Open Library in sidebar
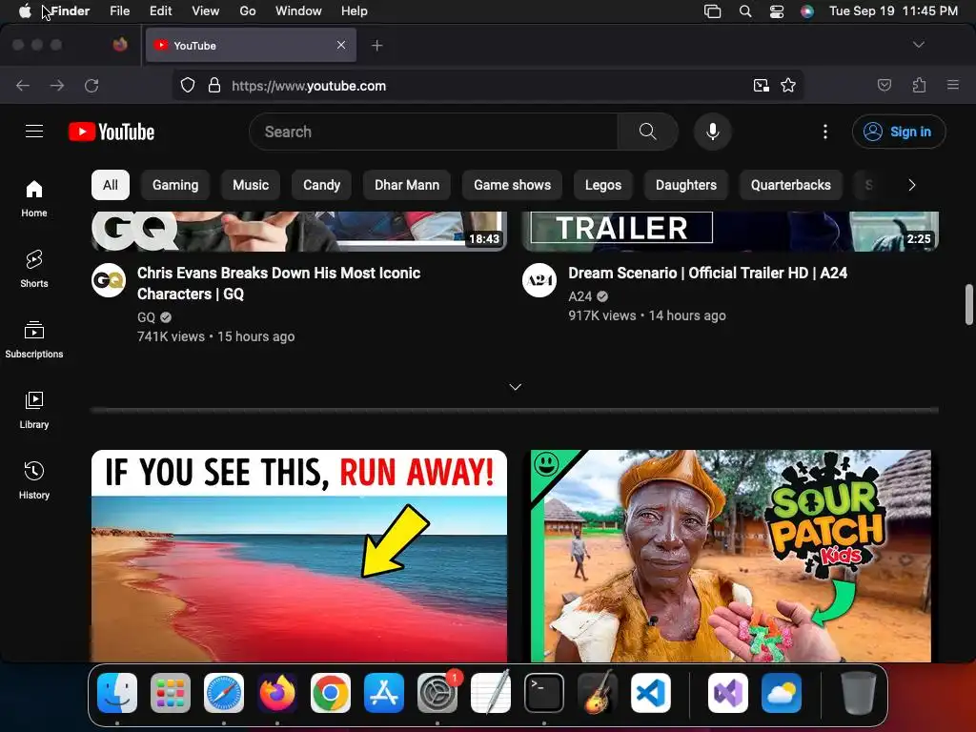976x732 pixels. [x=34, y=410]
